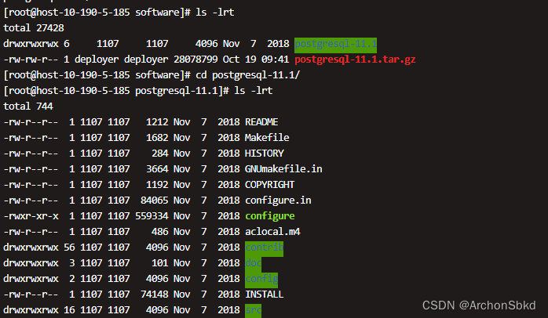Click the README file name
The height and width of the screenshot is (318, 548).
tap(261, 122)
